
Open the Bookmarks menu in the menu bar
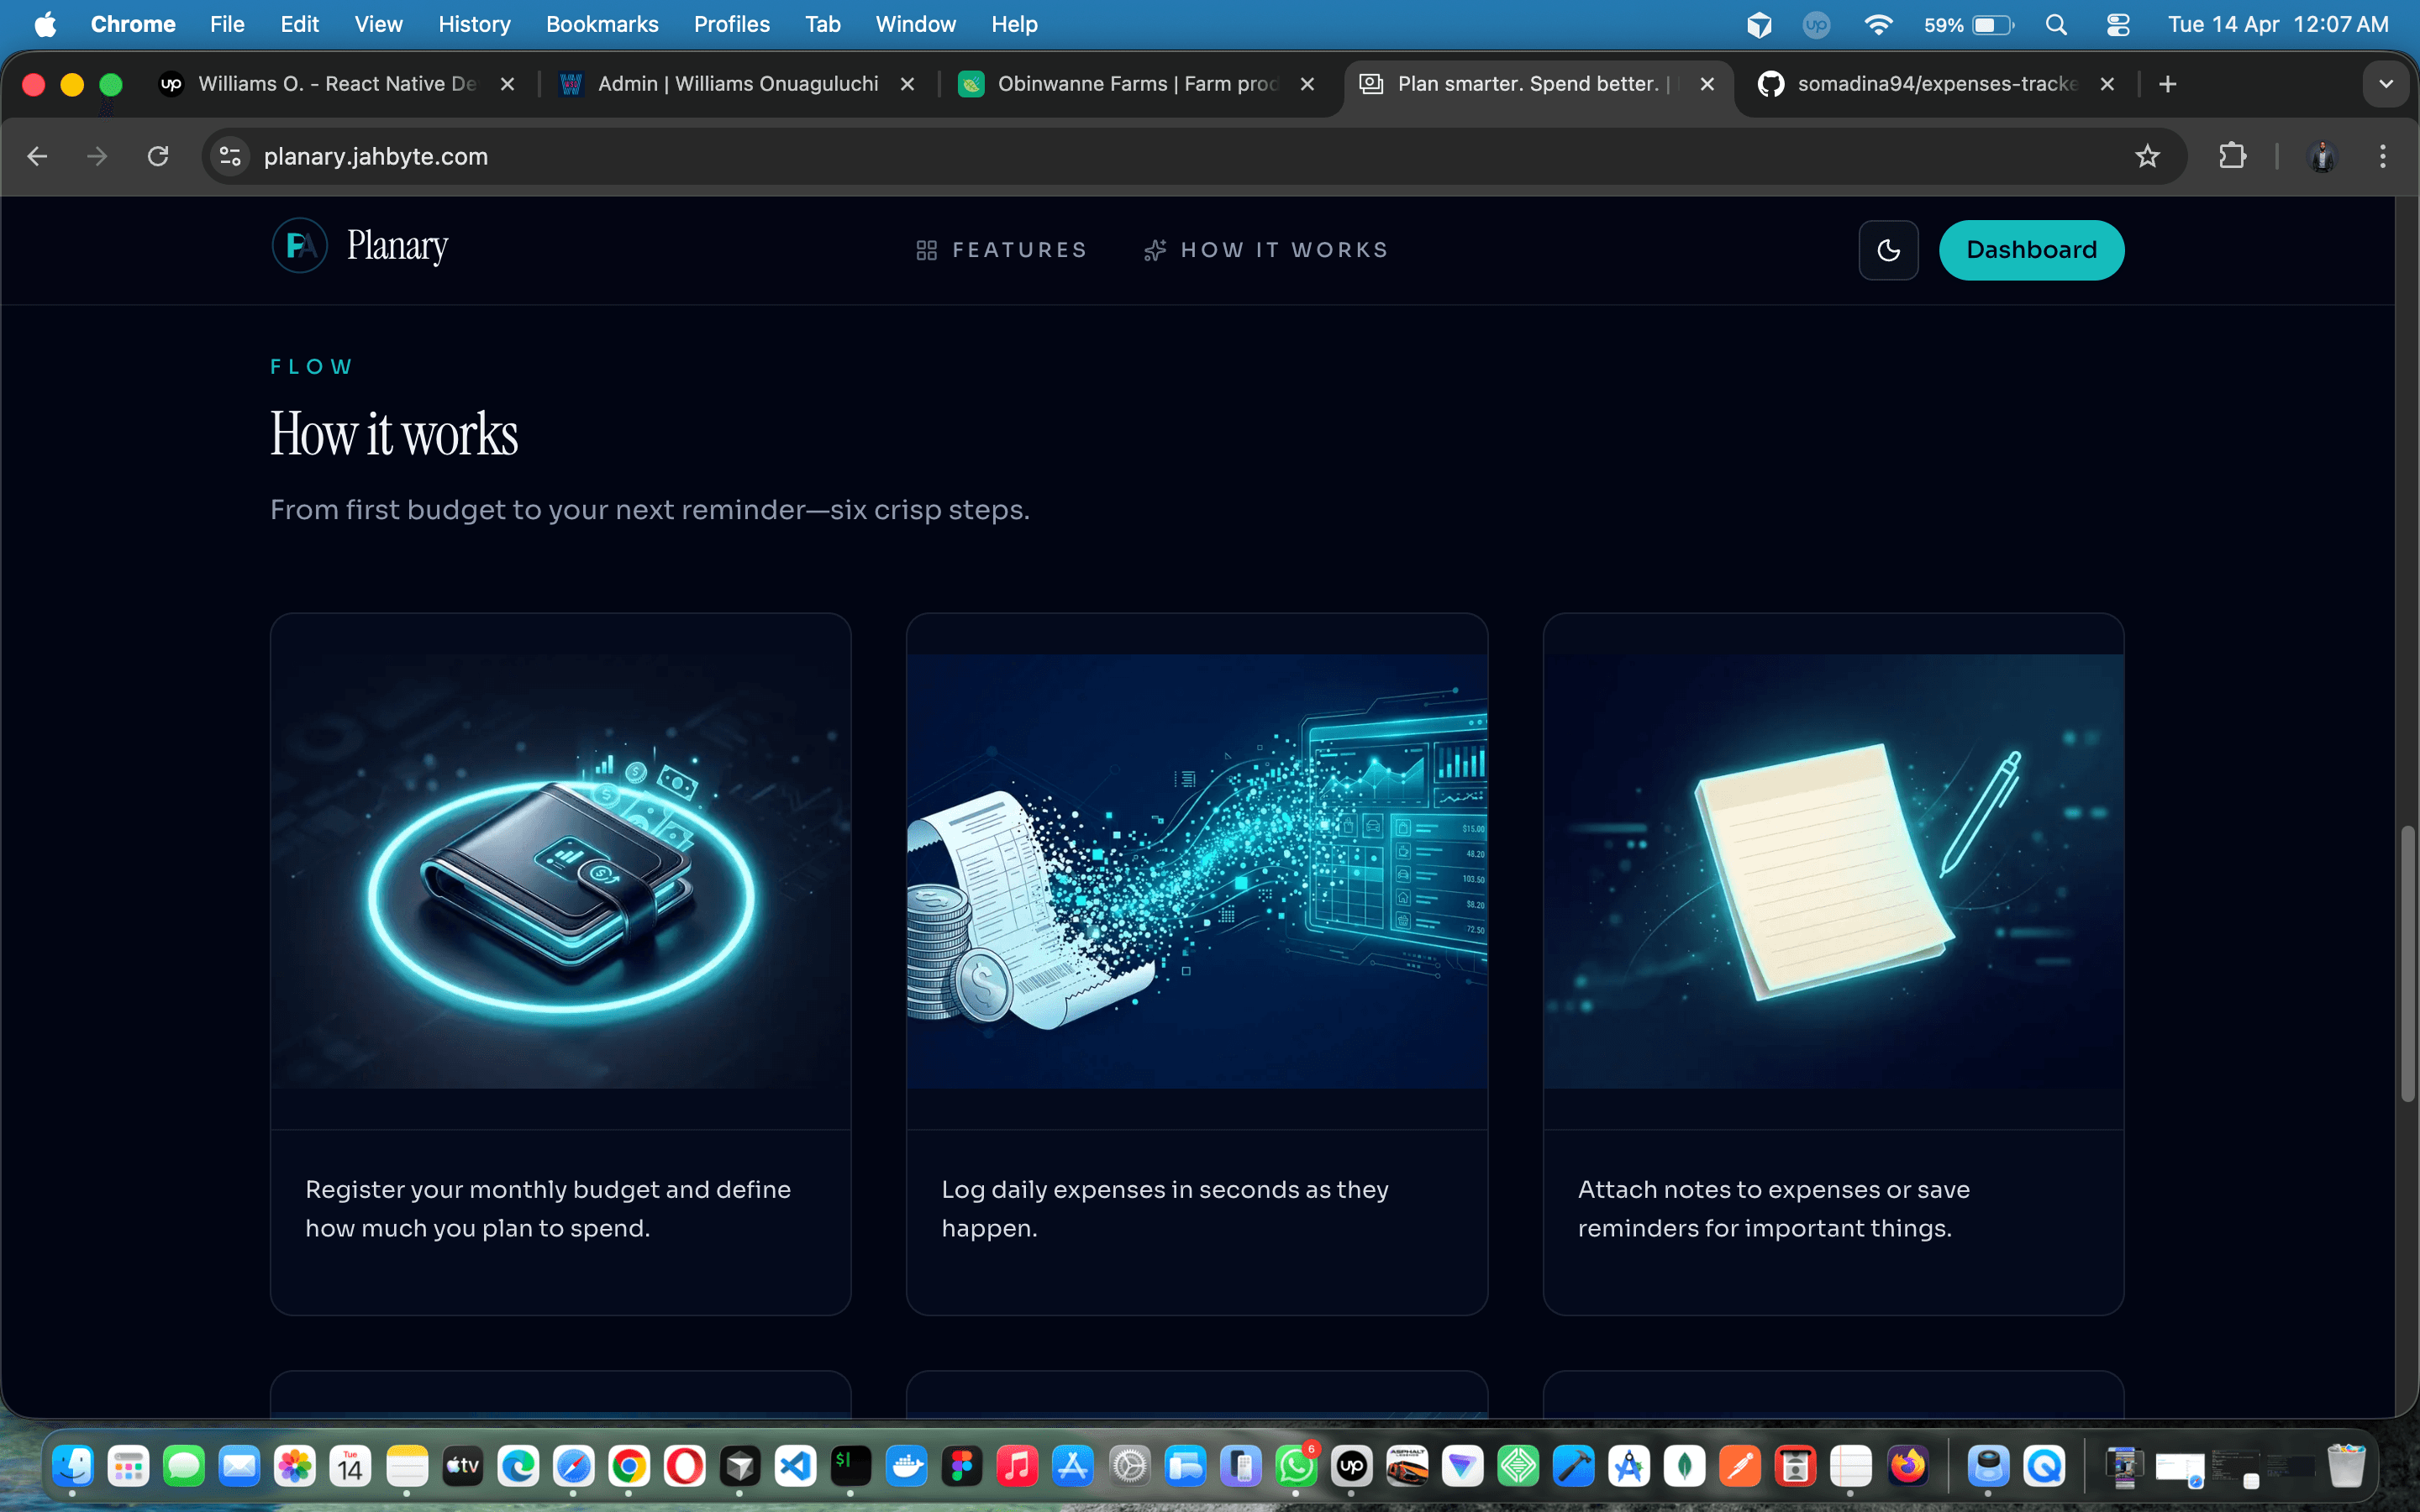click(x=601, y=24)
